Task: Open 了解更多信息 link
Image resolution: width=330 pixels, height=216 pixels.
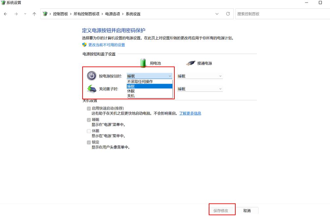Action: (190, 113)
